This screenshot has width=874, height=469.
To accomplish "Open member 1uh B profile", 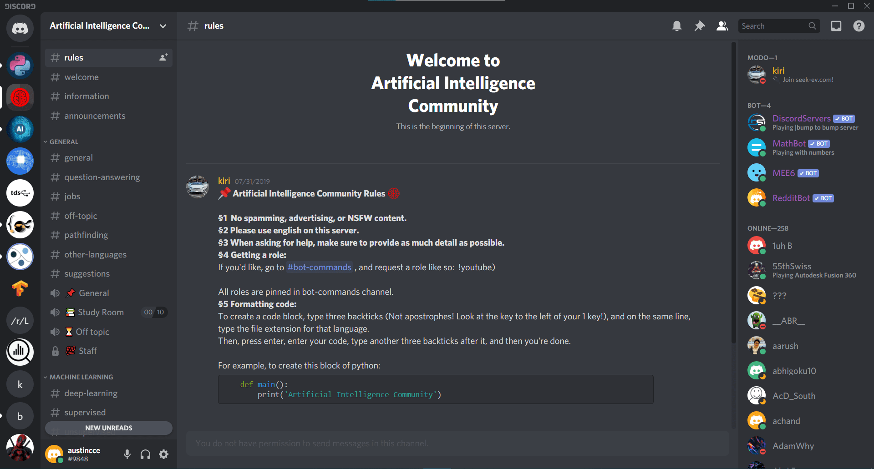I will (806, 246).
